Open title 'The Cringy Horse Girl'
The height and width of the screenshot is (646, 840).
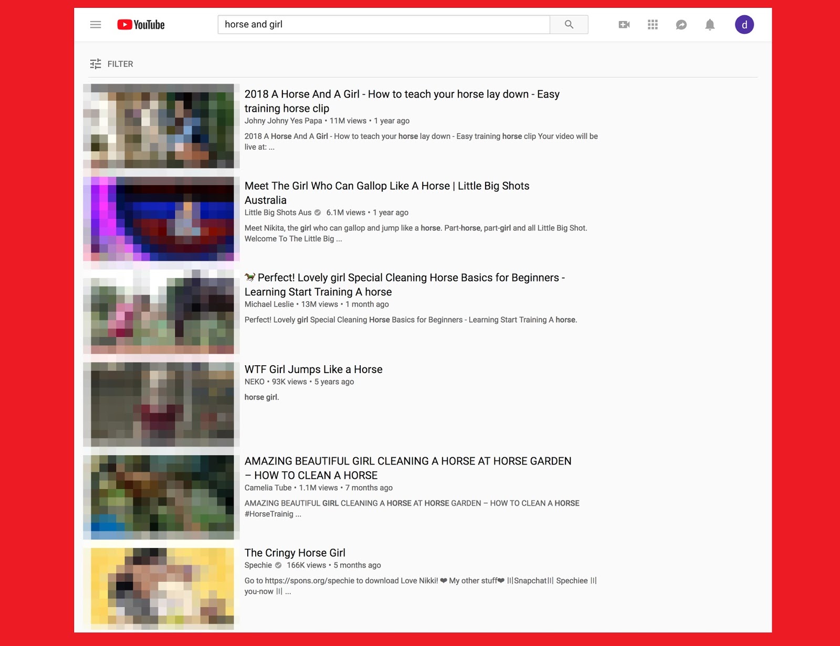(x=295, y=553)
